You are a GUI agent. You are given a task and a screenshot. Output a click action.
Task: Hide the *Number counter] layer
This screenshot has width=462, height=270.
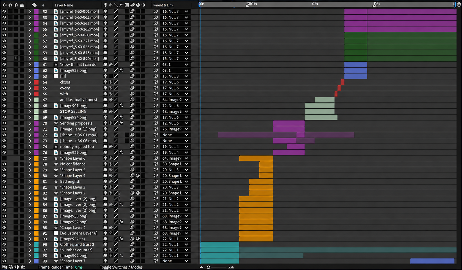(x=4, y=250)
